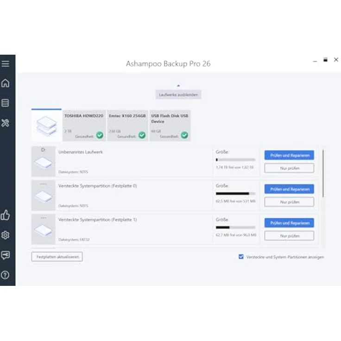The image size is (341, 341).
Task: Click Nur prüfen for Festplatte 1 partition
Action: pyautogui.click(x=289, y=236)
